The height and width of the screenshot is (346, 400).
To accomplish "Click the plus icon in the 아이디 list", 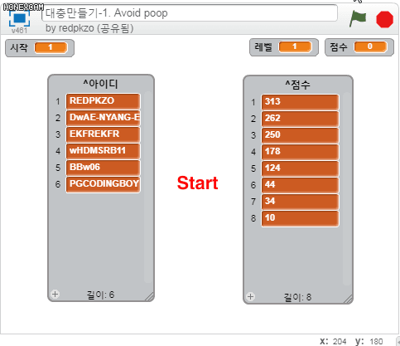I will 55,294.
